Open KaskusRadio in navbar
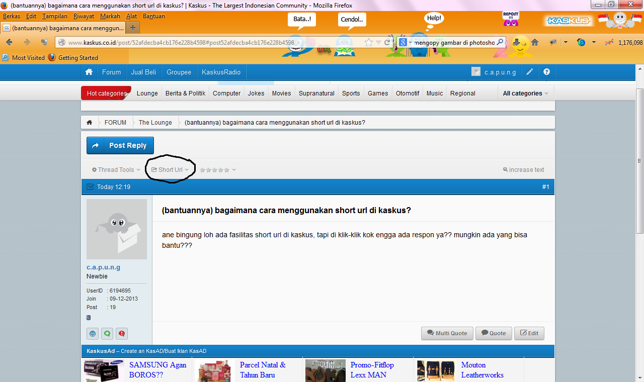 tap(221, 72)
